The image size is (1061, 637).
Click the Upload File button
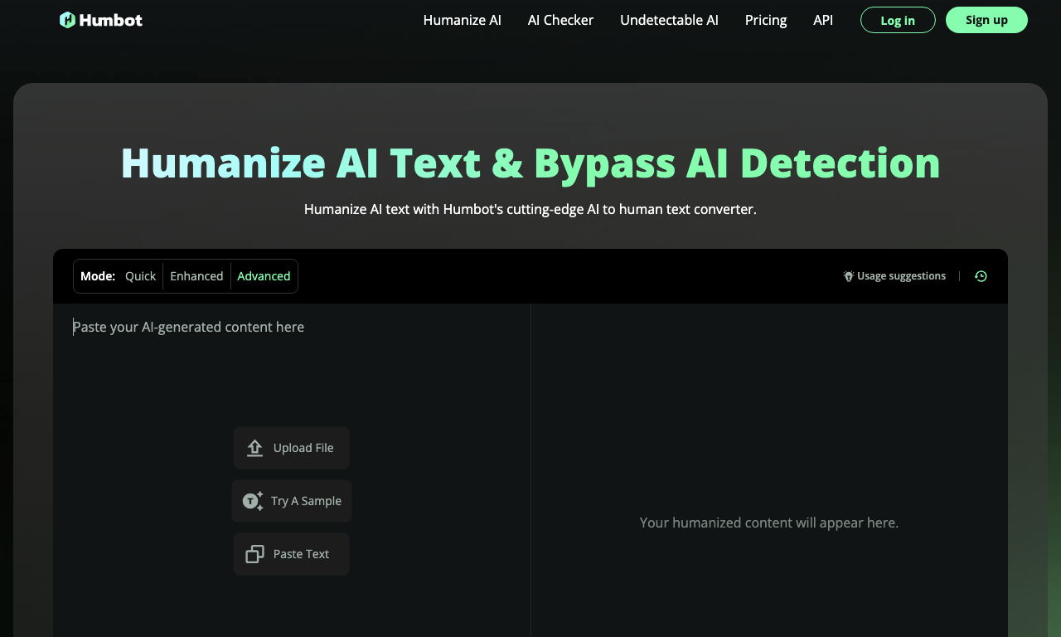291,448
